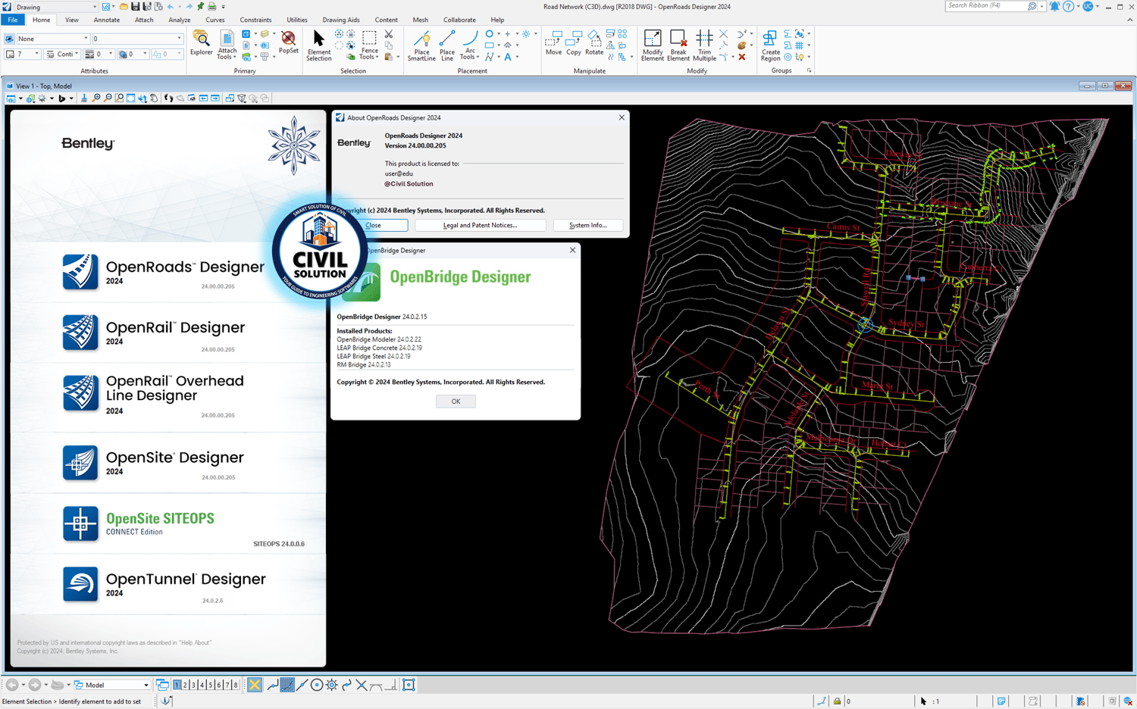Switch to the Annotate ribbon tab
This screenshot has height=709, width=1137.
[106, 20]
